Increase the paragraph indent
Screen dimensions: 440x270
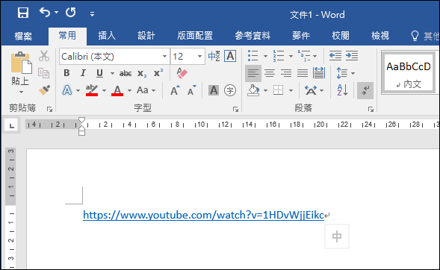click(x=352, y=56)
